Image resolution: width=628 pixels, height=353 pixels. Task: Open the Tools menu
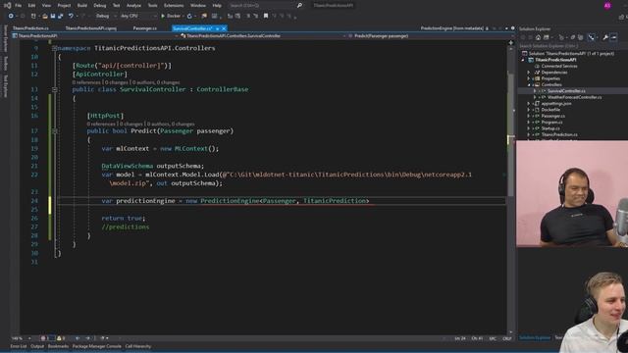click(x=153, y=6)
